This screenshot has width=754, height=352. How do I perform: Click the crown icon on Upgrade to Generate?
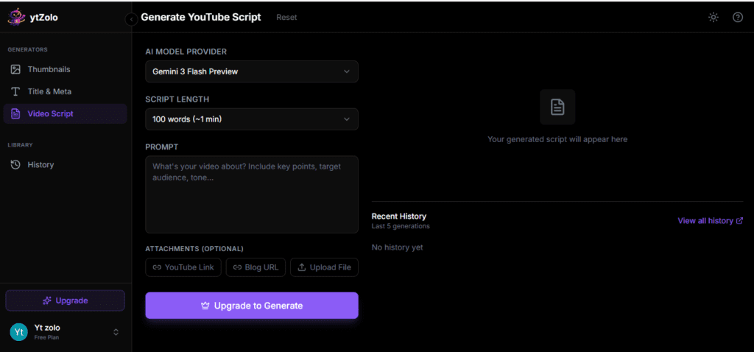pyautogui.click(x=205, y=306)
